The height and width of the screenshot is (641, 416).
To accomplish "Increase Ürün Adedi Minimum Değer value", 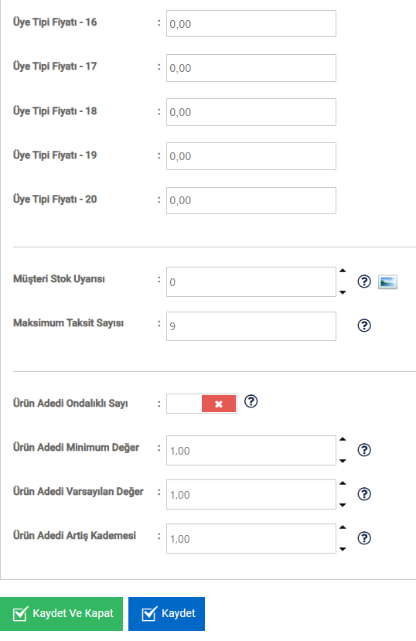I will [343, 439].
